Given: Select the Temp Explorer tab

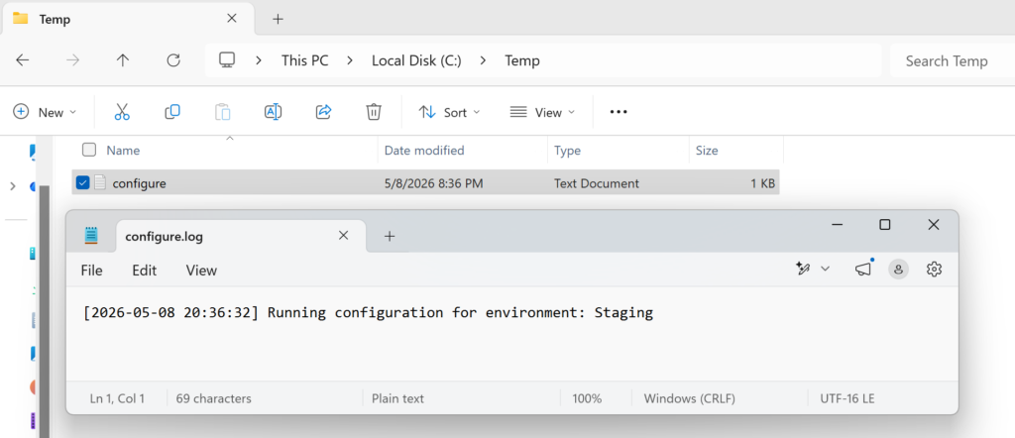Looking at the screenshot, I should [129, 19].
